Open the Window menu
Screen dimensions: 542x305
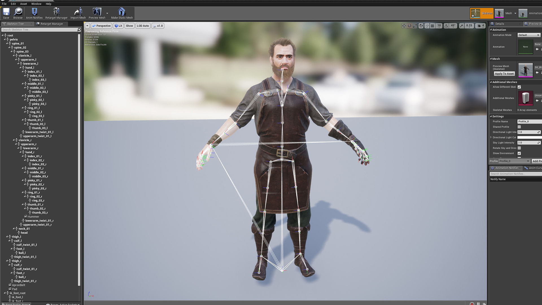click(36, 4)
